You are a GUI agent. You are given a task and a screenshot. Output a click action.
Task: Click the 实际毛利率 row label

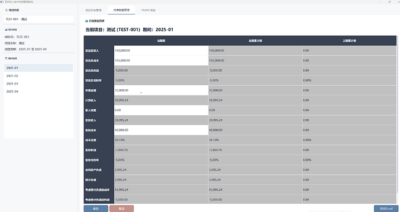tap(92, 160)
